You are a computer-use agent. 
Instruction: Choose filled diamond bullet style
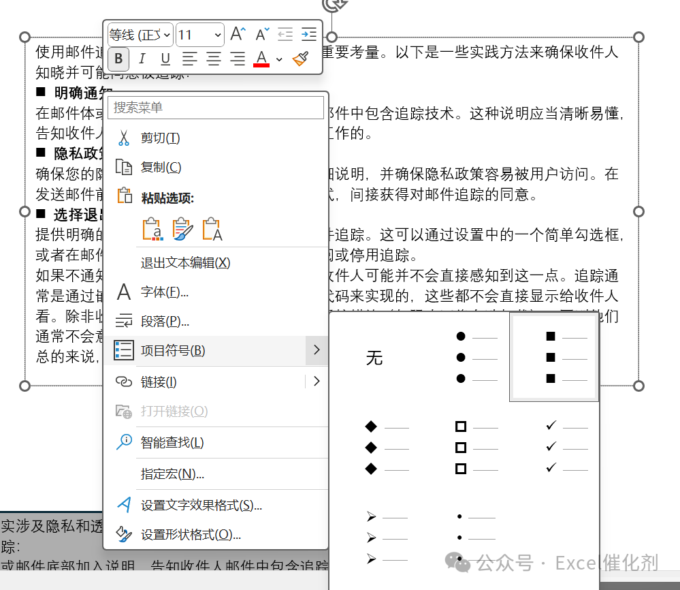[x=374, y=448]
